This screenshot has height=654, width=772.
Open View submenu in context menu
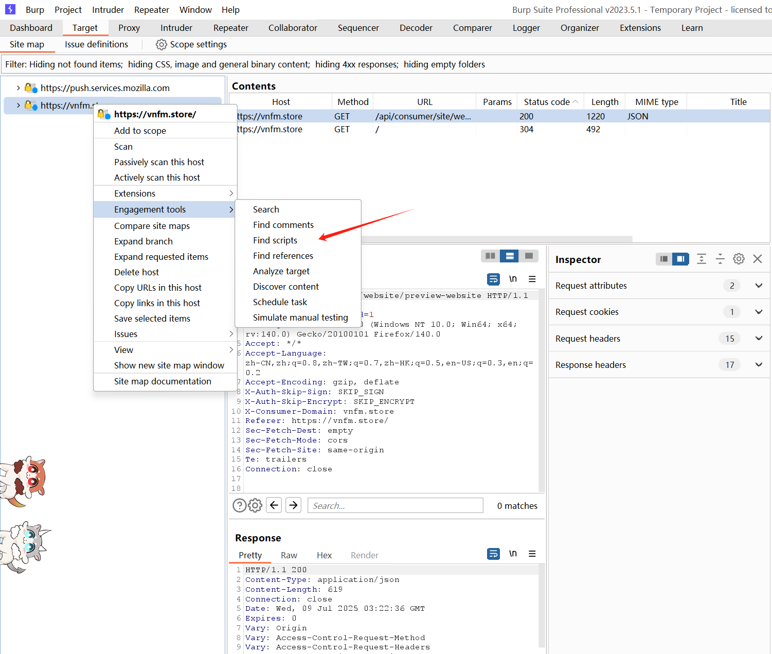[x=165, y=350]
